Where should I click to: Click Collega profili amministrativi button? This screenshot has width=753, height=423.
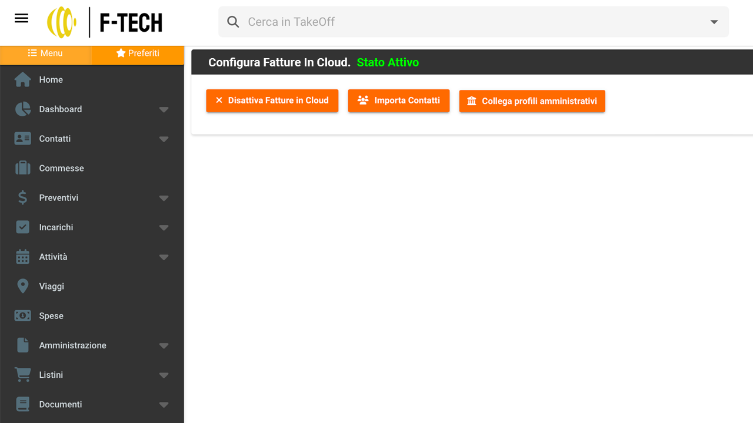(532, 101)
